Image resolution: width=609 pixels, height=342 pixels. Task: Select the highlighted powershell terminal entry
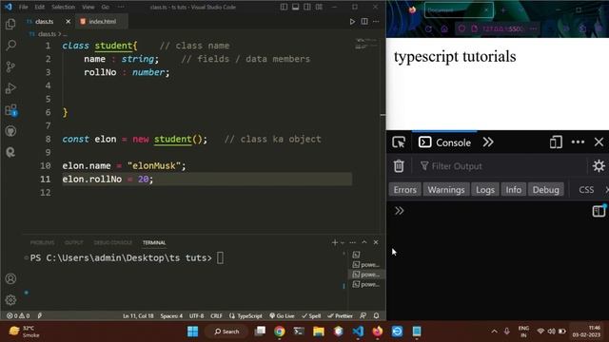tap(365, 275)
